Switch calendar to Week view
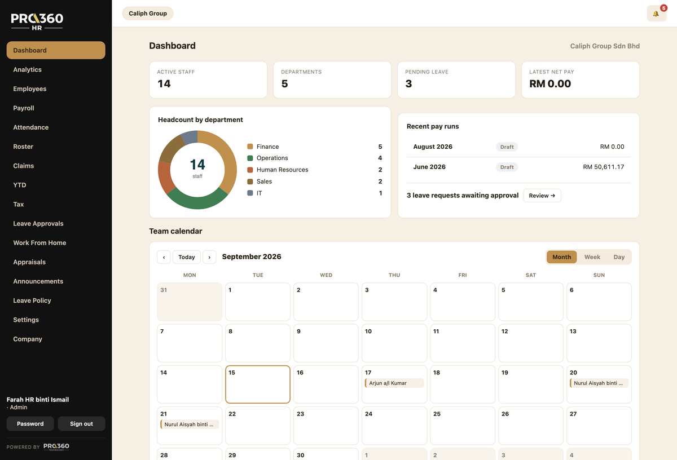677x460 pixels. [592, 257]
